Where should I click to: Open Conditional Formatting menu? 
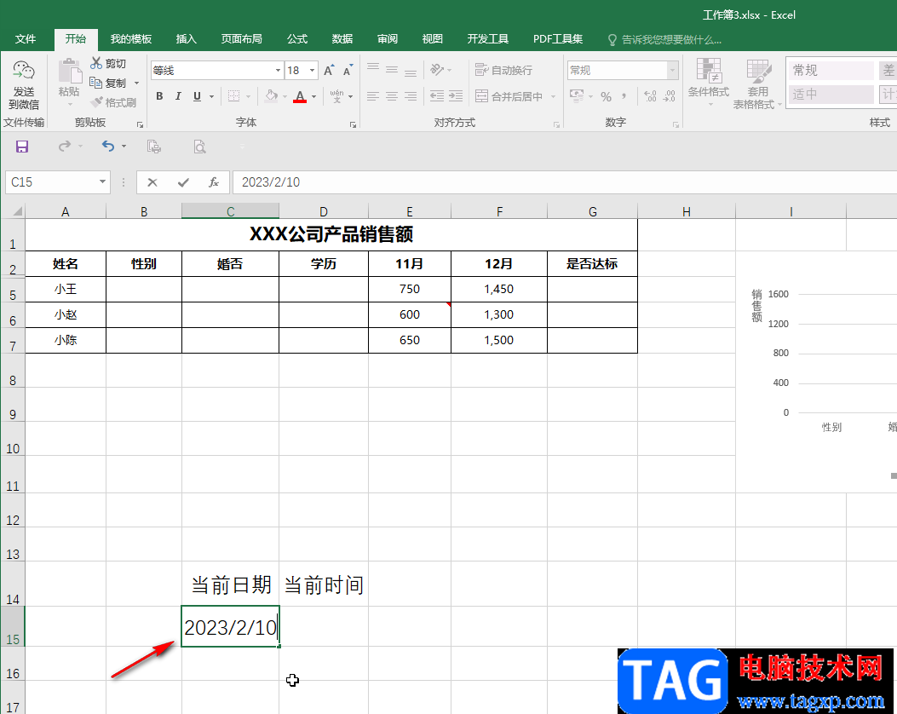tap(708, 83)
